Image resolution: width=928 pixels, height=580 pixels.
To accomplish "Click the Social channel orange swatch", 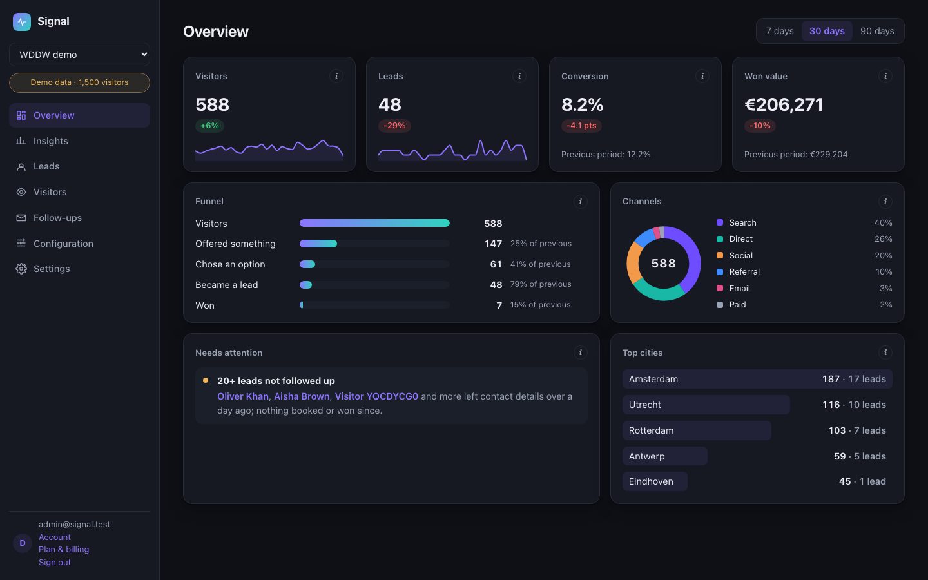I will click(720, 255).
